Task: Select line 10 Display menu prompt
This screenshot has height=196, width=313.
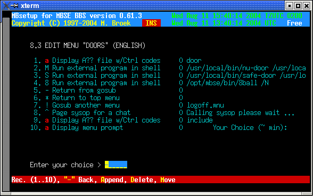Action: pyautogui.click(x=159, y=128)
